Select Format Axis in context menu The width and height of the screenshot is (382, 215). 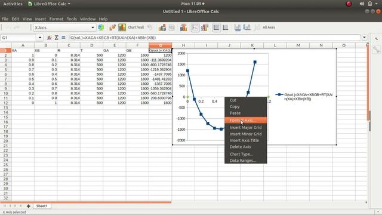[245, 120]
